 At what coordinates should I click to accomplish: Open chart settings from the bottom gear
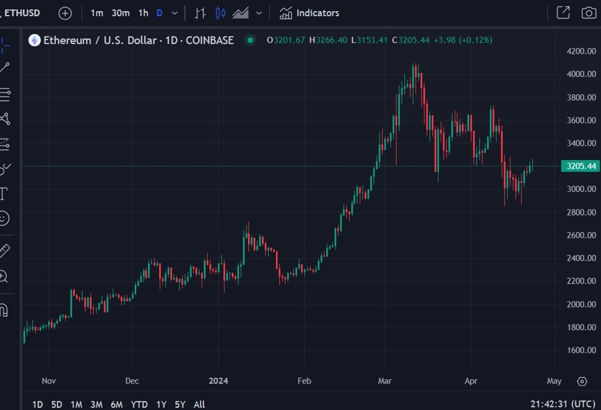[x=582, y=381]
